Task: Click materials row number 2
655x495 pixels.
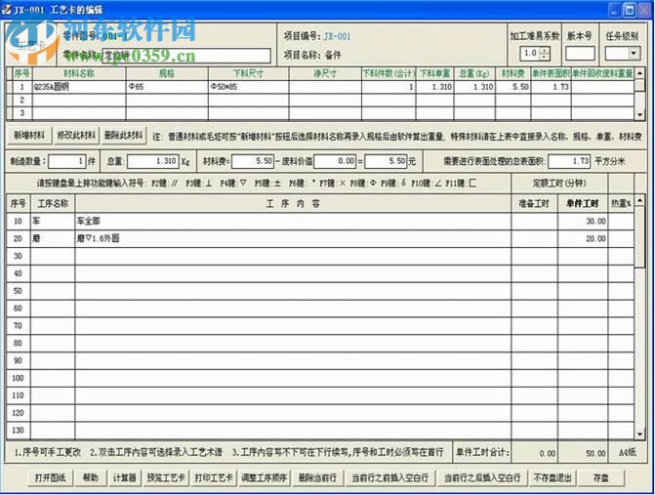Action: (x=22, y=100)
